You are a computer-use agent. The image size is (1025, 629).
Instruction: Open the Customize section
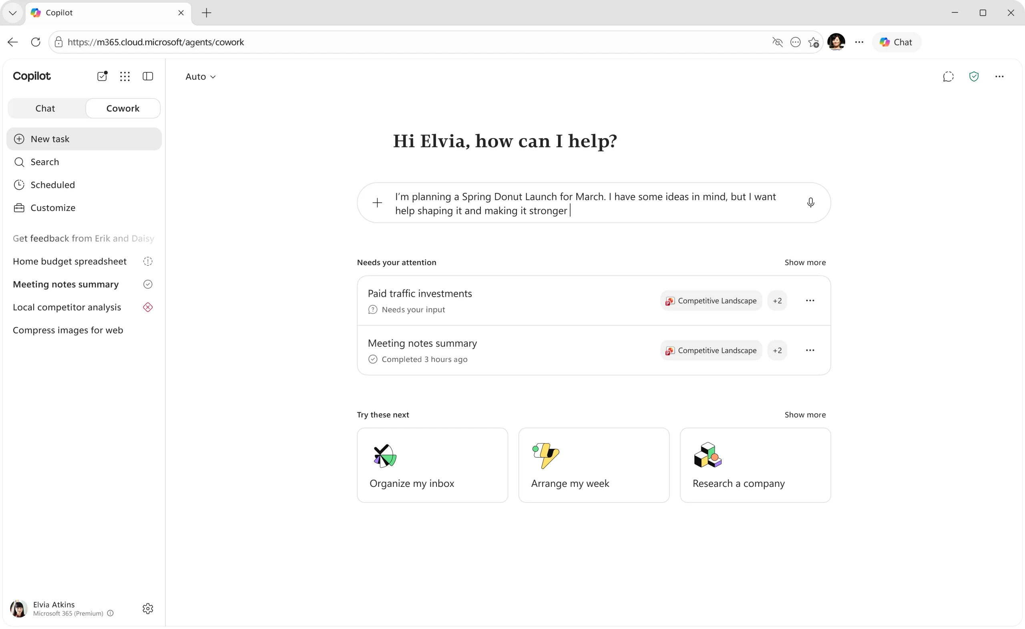coord(84,208)
